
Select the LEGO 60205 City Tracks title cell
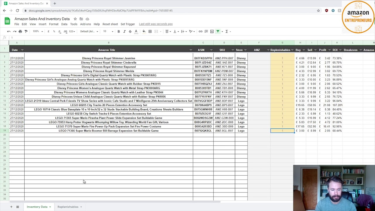click(x=109, y=105)
